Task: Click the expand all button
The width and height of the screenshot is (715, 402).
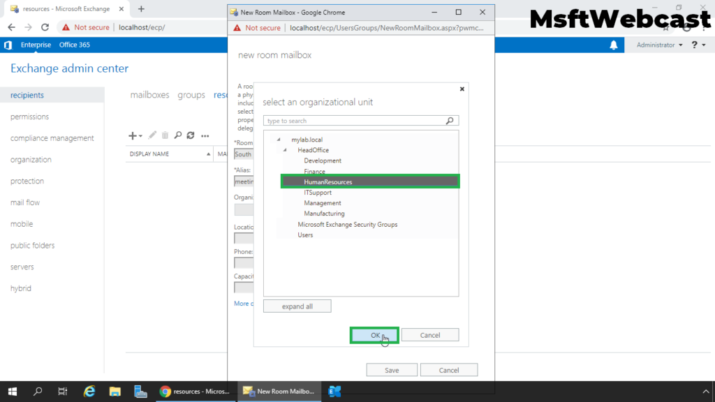Action: (297, 306)
